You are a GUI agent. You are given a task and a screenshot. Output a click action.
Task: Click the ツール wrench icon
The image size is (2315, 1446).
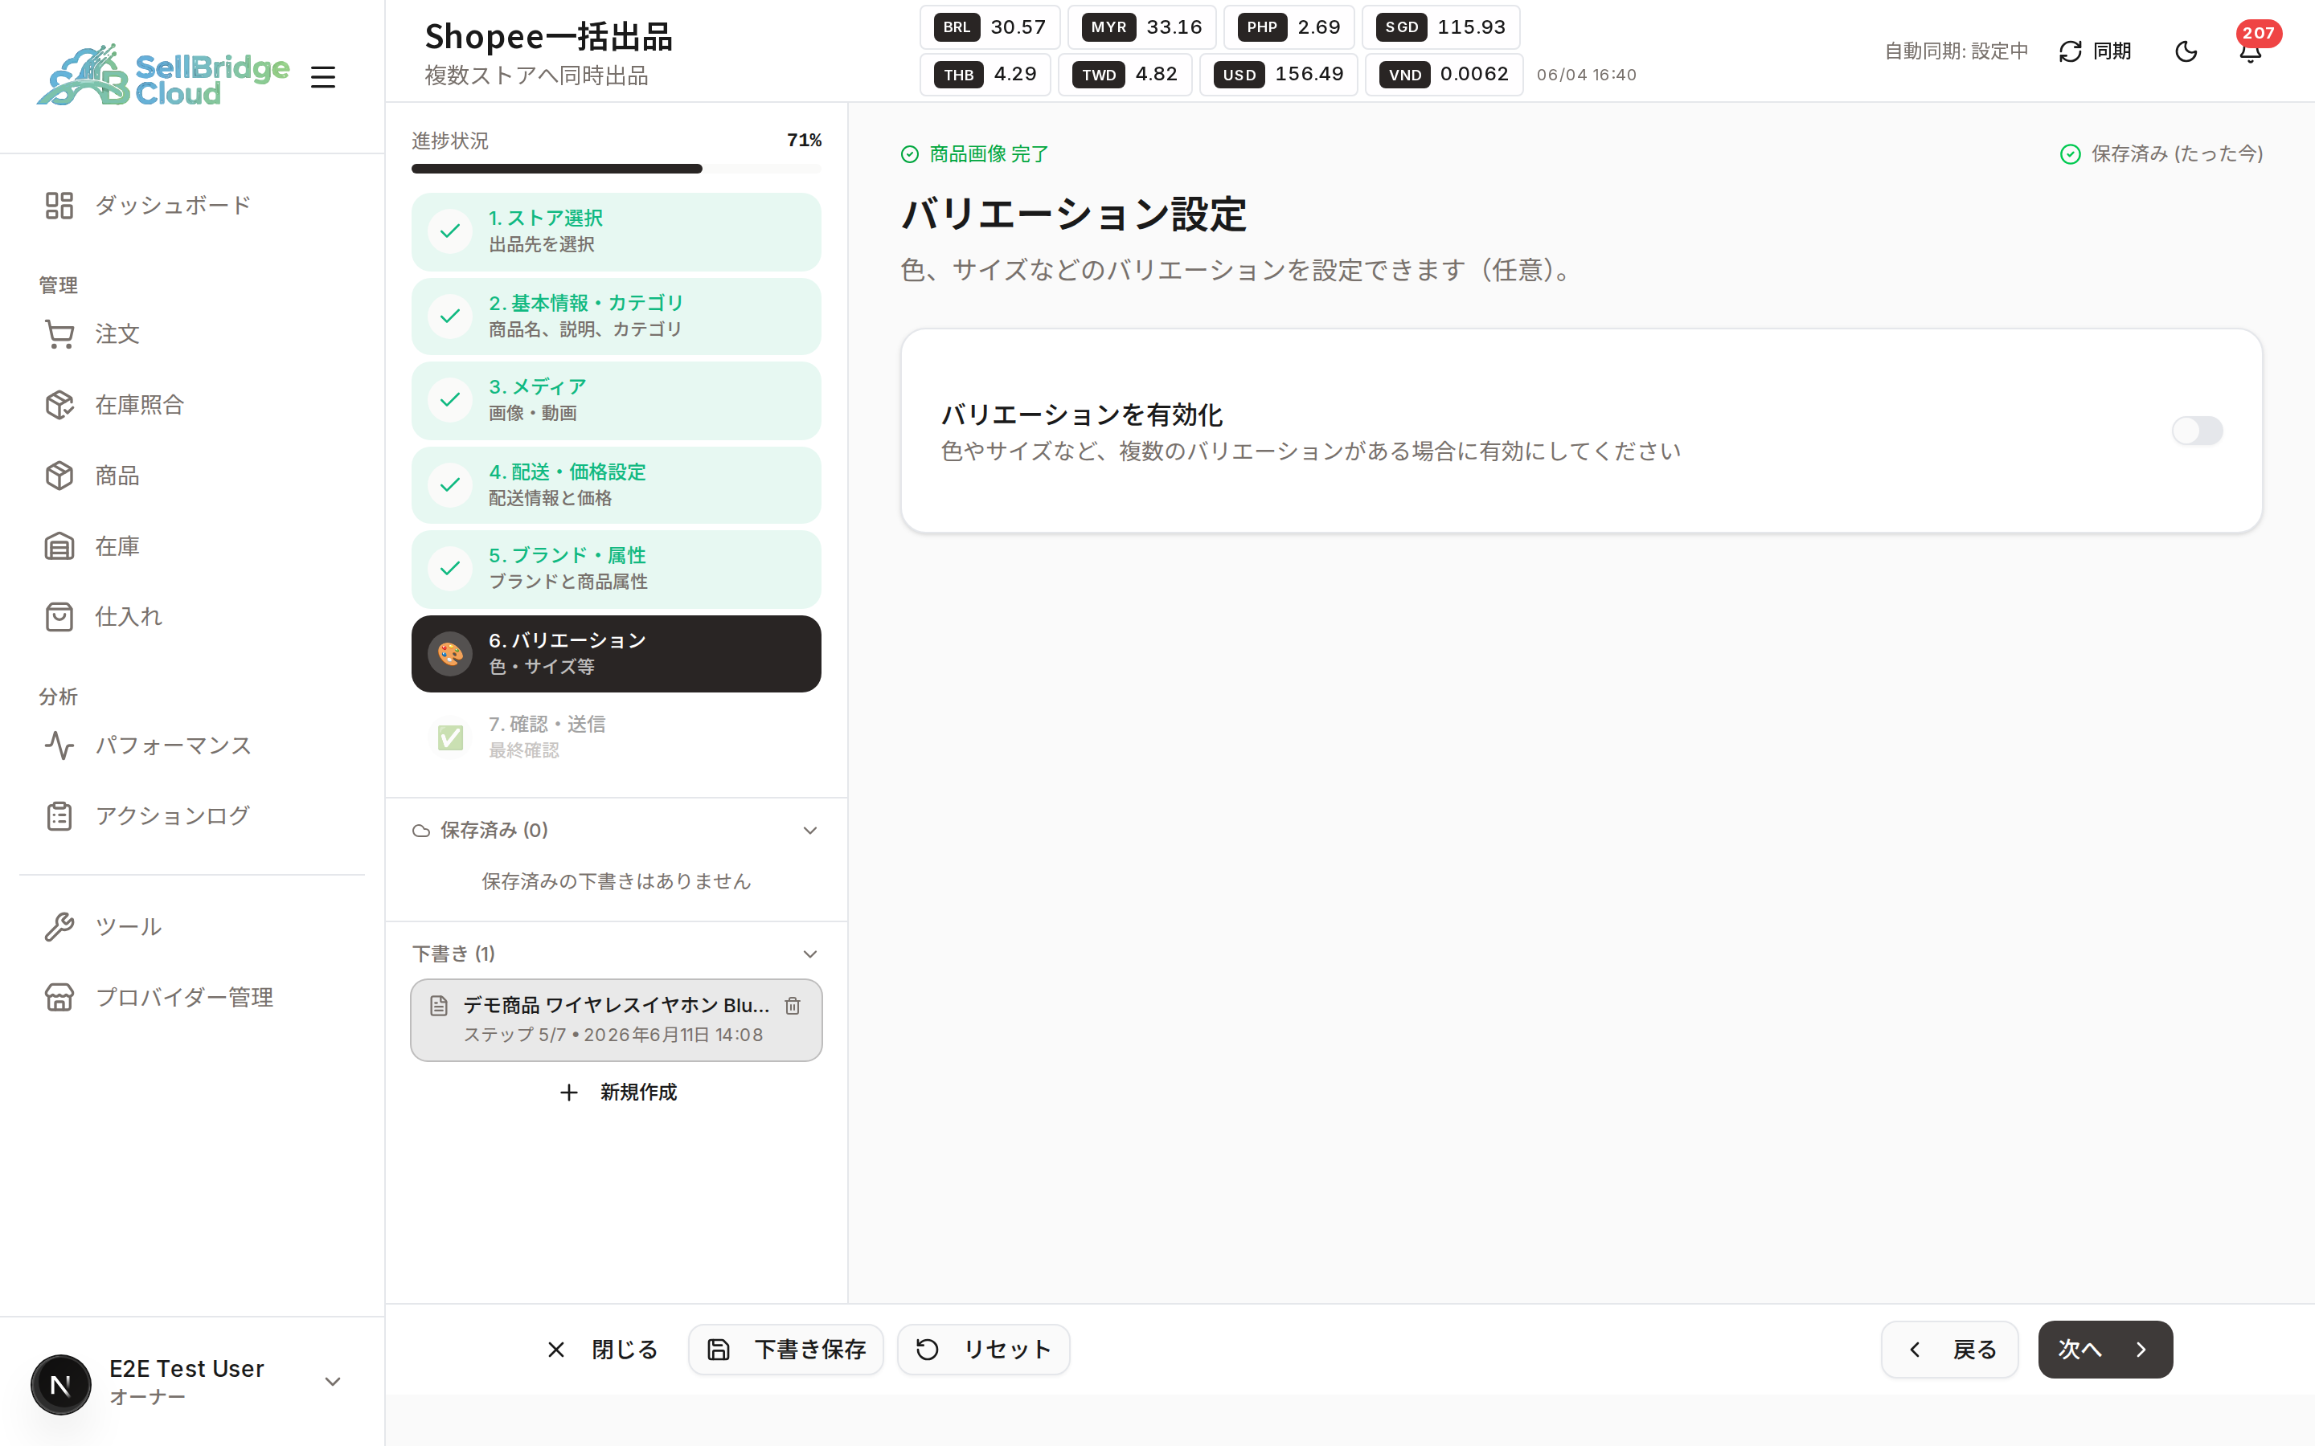[59, 927]
